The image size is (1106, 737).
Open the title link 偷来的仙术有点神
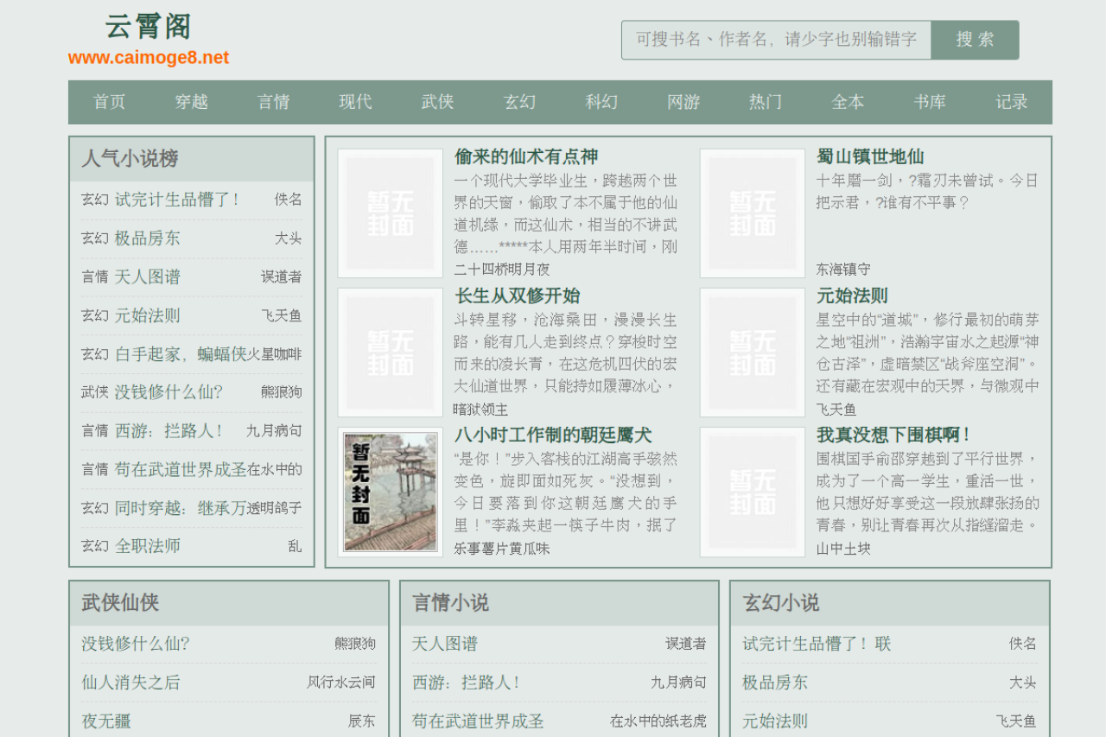coord(526,156)
